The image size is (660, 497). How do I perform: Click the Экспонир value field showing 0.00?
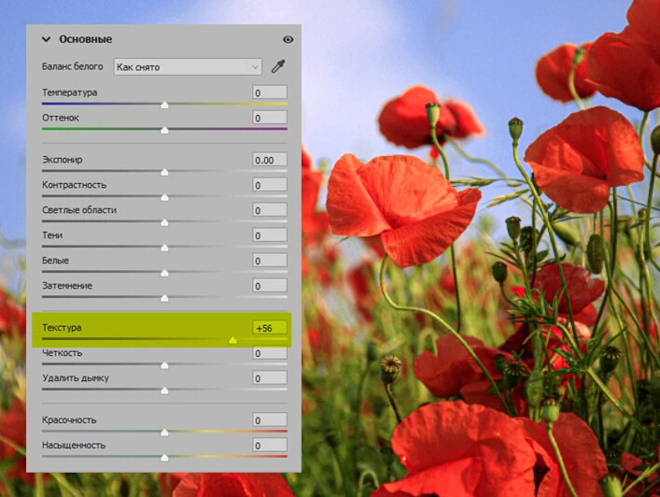point(270,160)
